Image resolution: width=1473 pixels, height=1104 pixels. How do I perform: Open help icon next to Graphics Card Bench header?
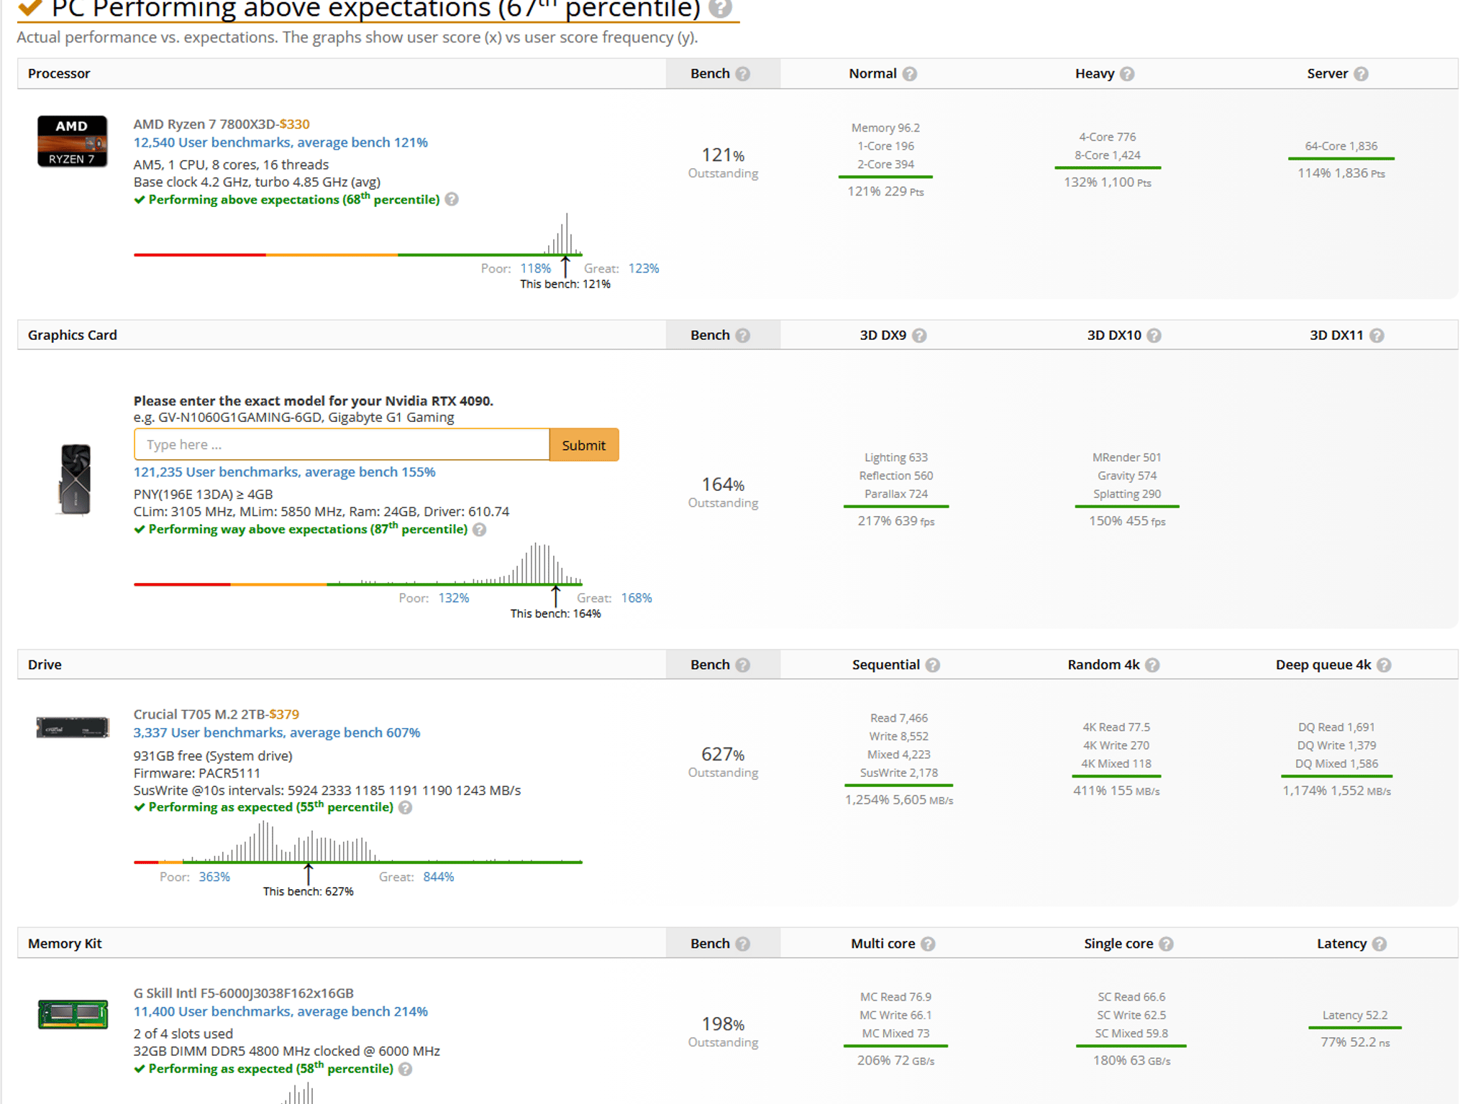point(743,336)
